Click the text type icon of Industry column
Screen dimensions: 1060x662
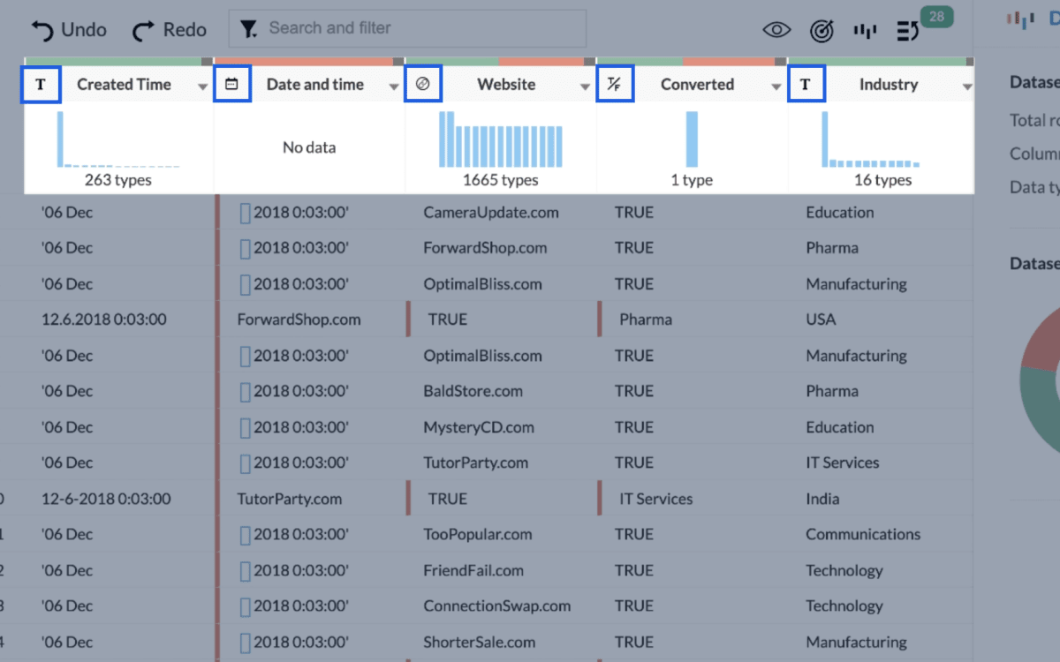click(x=806, y=85)
